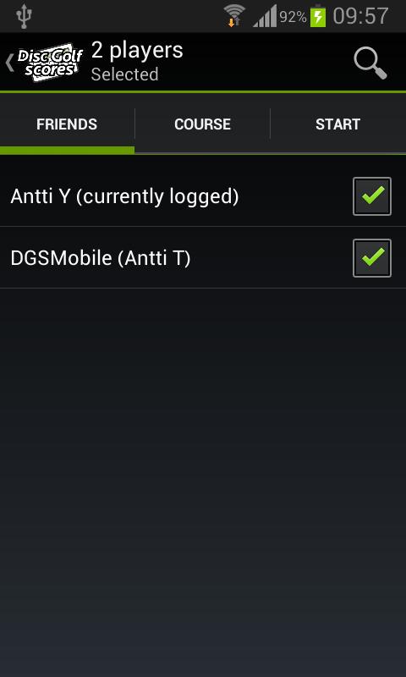Tap the "2 players" title text
The width and height of the screenshot is (406, 677).
tap(137, 50)
